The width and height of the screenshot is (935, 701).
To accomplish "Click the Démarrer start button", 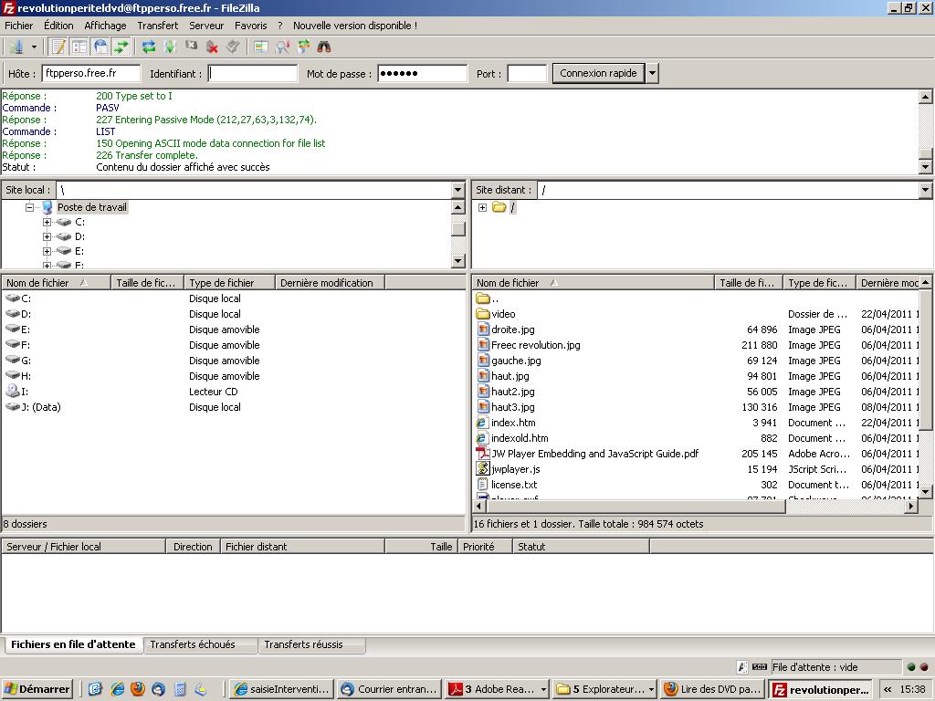I will 37,689.
